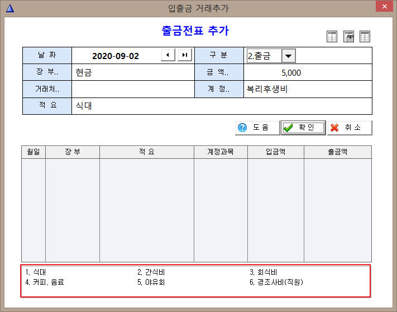Screen dimensions: 397x312
Task: Click the 적요 column header in the grid
Action: (x=147, y=152)
